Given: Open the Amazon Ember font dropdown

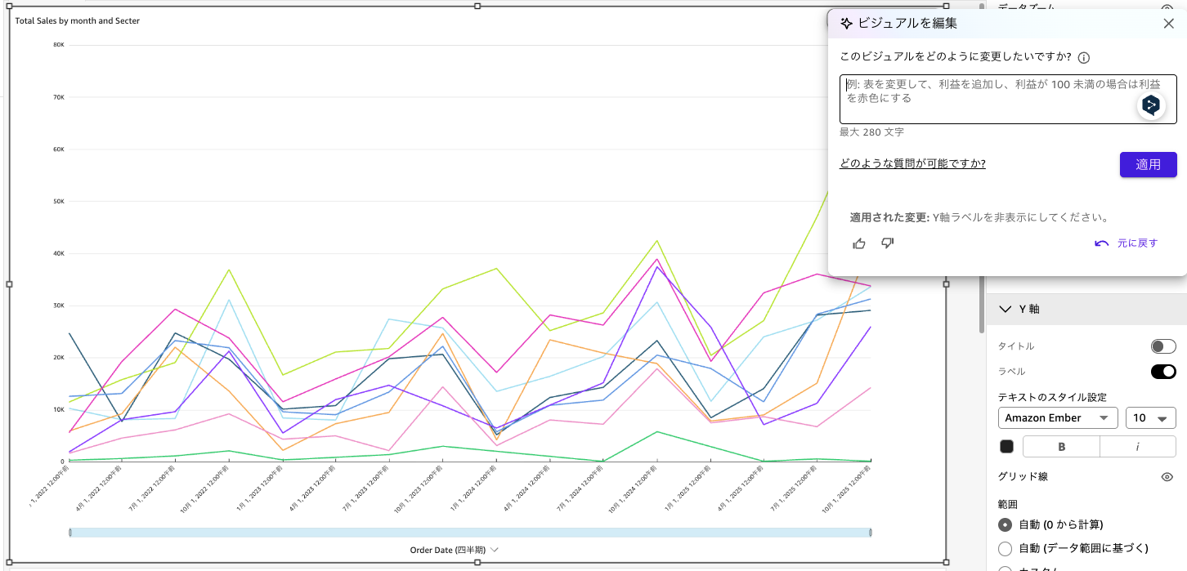Looking at the screenshot, I should [1058, 418].
